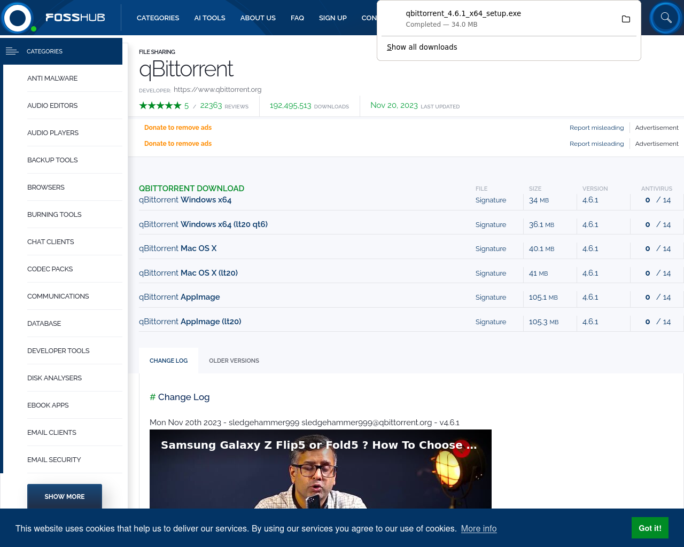Click the Got it! cookie button

coord(650,528)
